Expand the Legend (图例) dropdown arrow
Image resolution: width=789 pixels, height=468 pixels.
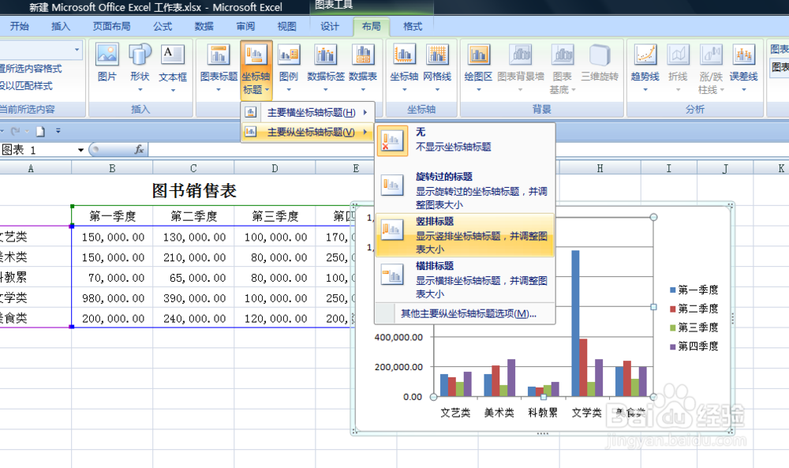[289, 89]
